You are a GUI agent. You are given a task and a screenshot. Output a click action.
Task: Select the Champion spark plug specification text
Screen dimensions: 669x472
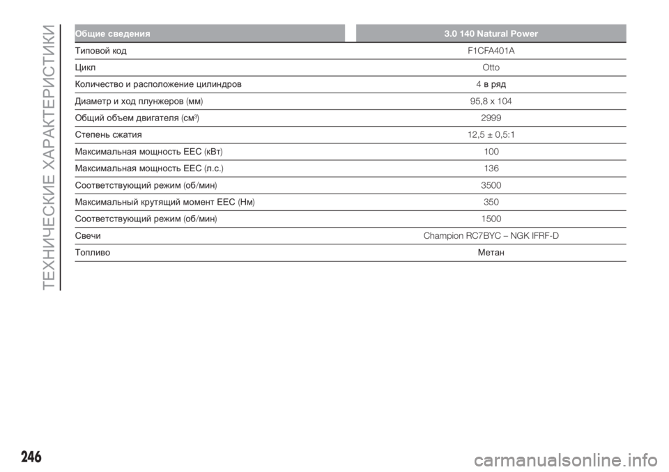491,236
